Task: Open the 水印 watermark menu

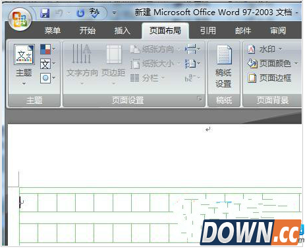Action: pos(265,49)
